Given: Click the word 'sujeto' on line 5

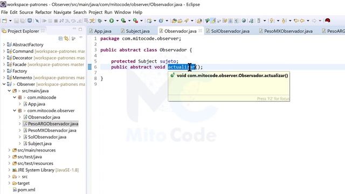Looking at the screenshot, I should [168, 61].
